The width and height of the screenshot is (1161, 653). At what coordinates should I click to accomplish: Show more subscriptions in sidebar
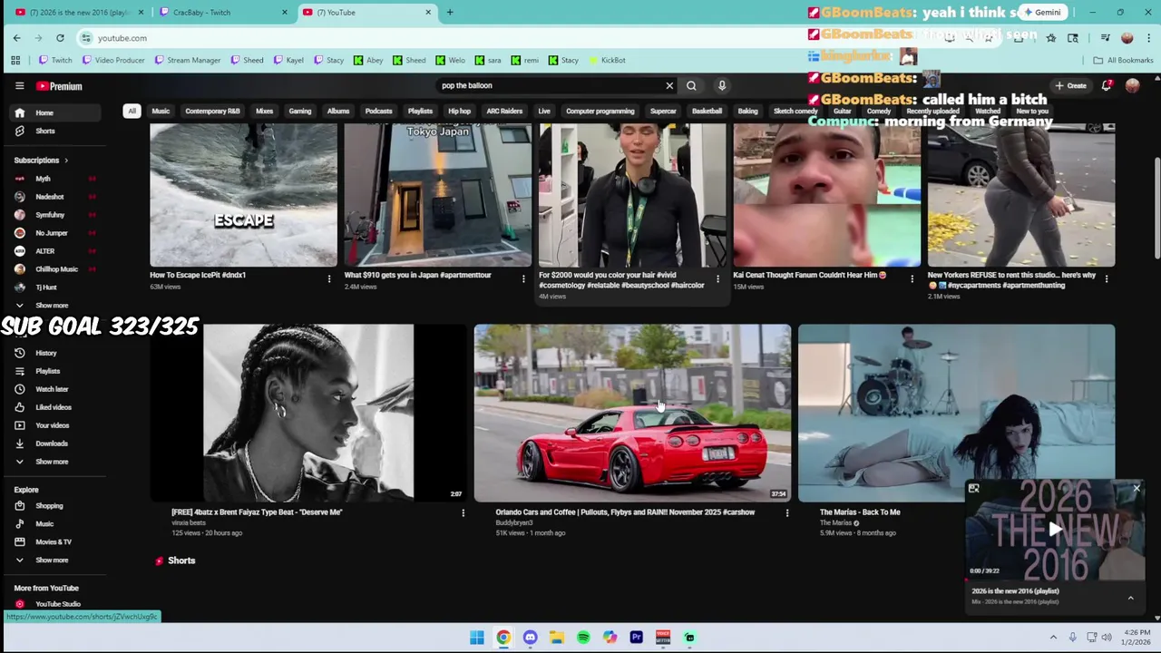click(54, 306)
